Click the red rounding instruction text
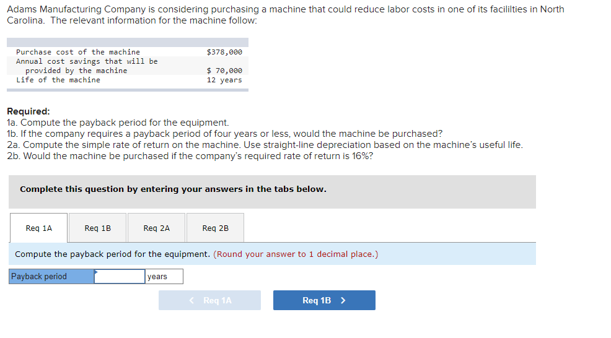611x338 pixels. 296,254
